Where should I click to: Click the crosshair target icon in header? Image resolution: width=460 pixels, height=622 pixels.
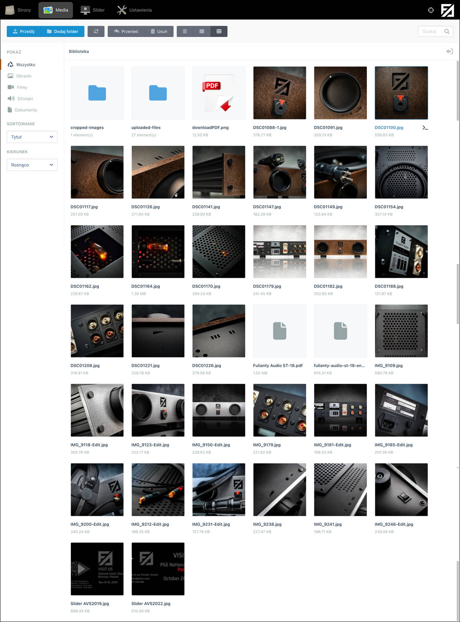431,10
